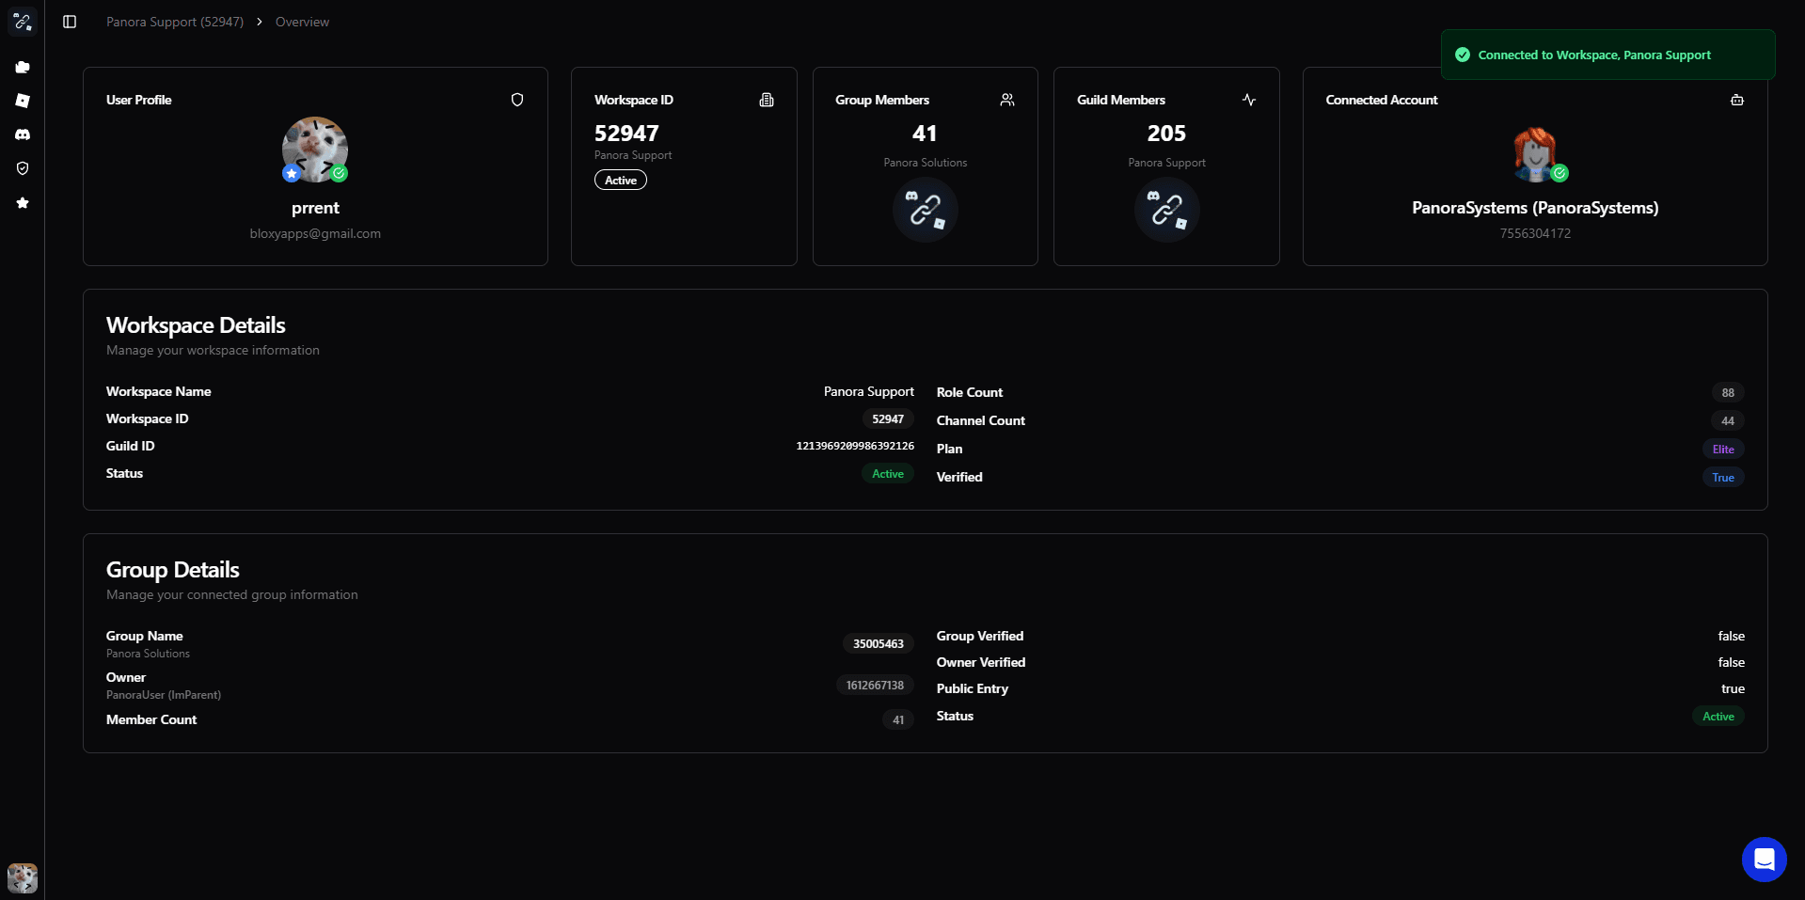Click the Active badge on Workspace ID card
This screenshot has height=900, width=1805.
pyautogui.click(x=621, y=180)
